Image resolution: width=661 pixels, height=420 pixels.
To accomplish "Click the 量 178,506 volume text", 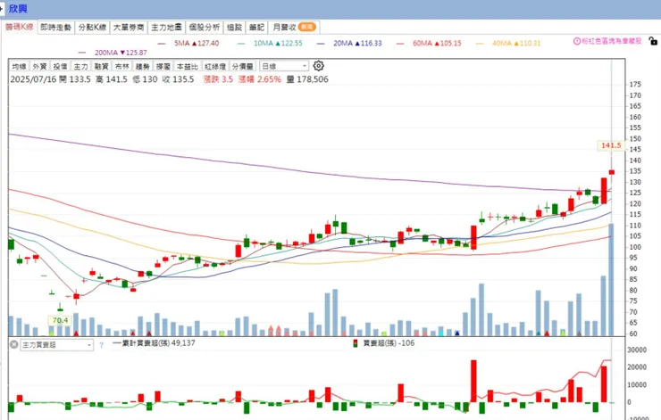I will tap(307, 79).
